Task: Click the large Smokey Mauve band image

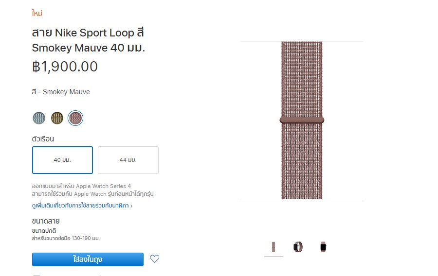Action: (x=302, y=120)
